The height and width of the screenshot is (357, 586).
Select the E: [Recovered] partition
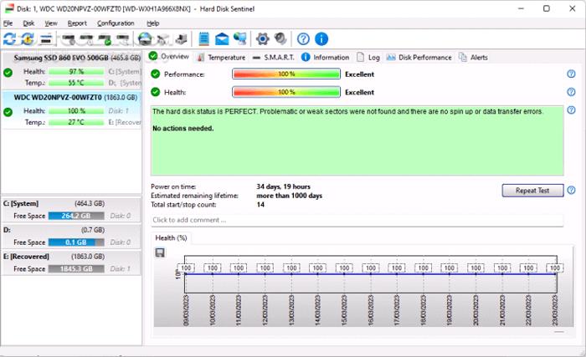pyautogui.click(x=71, y=263)
